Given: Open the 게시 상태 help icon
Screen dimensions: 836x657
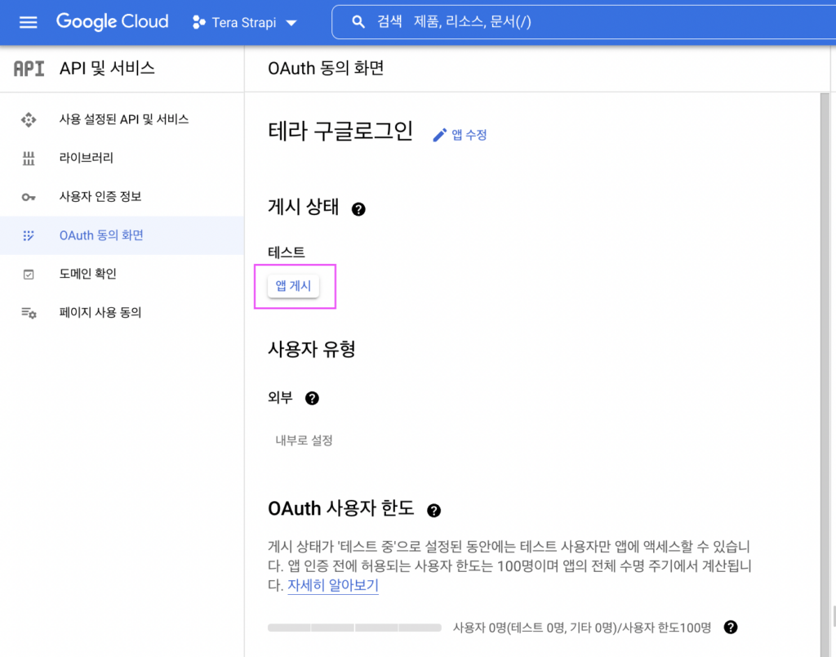Looking at the screenshot, I should pyautogui.click(x=358, y=209).
